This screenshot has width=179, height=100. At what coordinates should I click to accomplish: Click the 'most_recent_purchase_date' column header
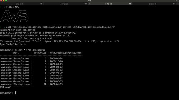[66, 53]
